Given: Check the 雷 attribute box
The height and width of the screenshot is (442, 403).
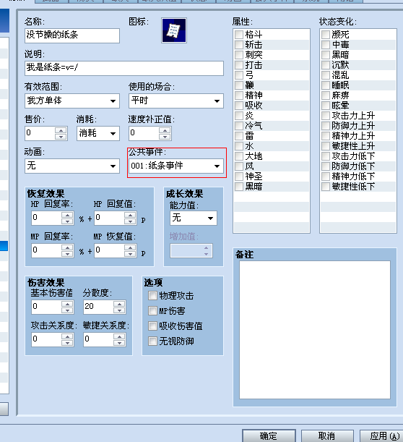Looking at the screenshot, I should (x=239, y=136).
